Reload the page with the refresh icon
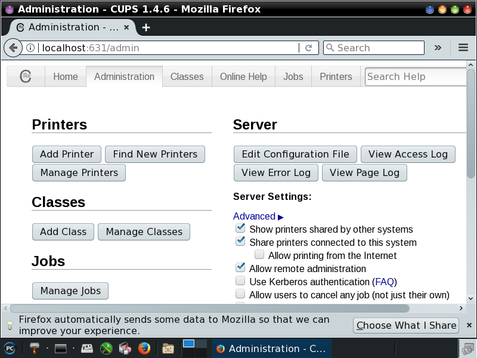The height and width of the screenshot is (358, 477). [x=308, y=48]
